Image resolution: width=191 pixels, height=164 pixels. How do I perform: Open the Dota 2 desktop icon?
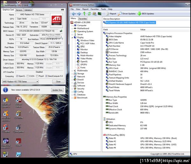18,142
